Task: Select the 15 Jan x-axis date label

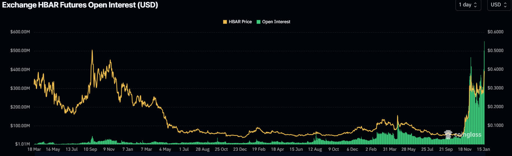Action: [484, 149]
